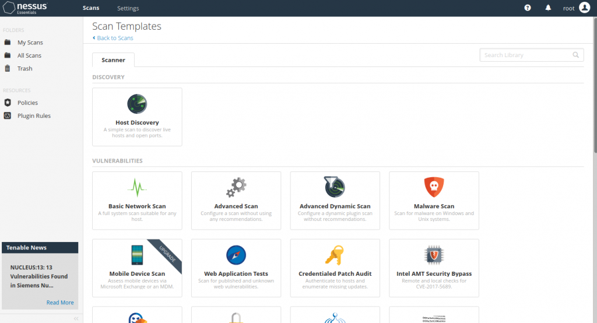Click the NUCLEUS:13 news headline

pos(39,276)
